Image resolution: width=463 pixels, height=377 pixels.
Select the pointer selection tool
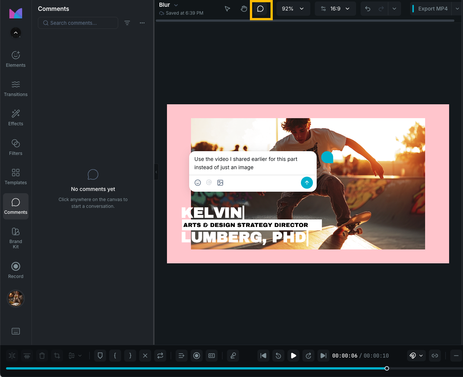[227, 9]
